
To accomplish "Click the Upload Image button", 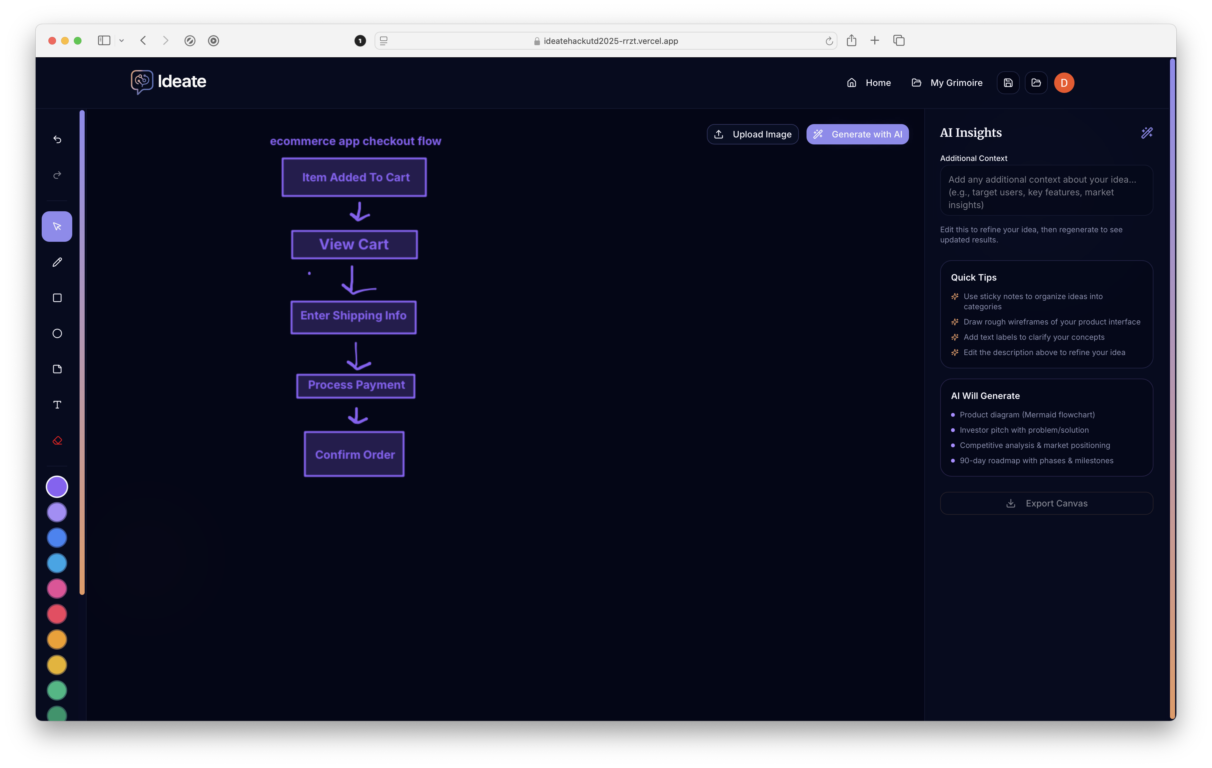I will point(752,134).
